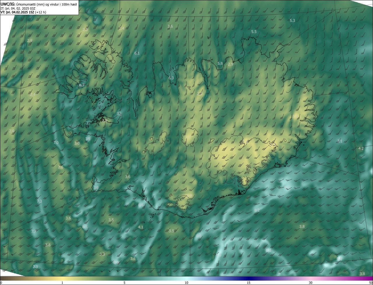
Task: Click the map value 5.5
Action: click(x=254, y=31)
